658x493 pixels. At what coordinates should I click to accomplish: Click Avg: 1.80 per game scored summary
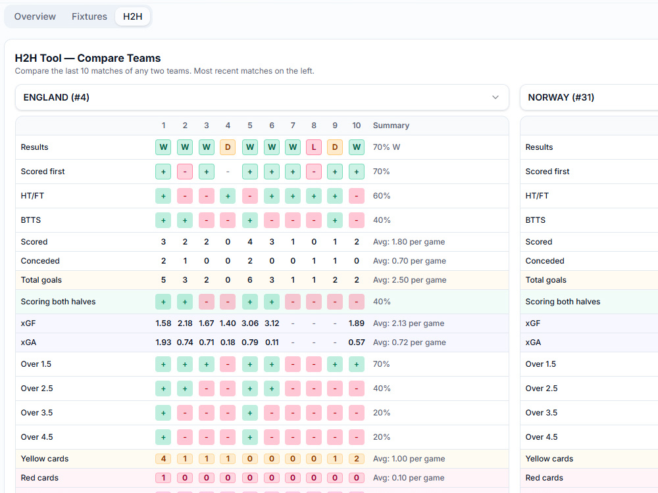point(409,242)
